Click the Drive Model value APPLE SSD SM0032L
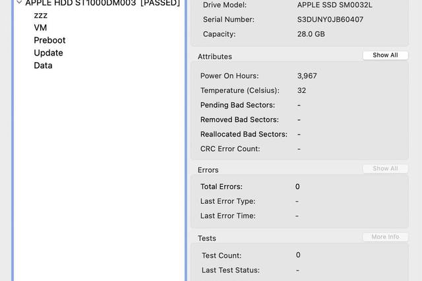The height and width of the screenshot is (281, 422). [x=334, y=5]
